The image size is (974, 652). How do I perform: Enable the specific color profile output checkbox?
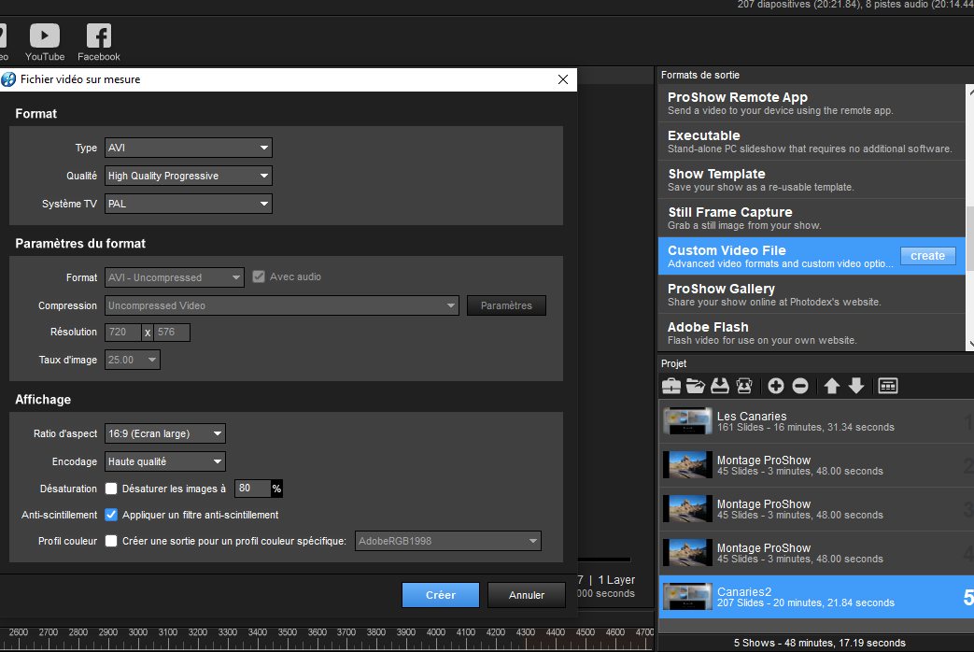click(111, 541)
